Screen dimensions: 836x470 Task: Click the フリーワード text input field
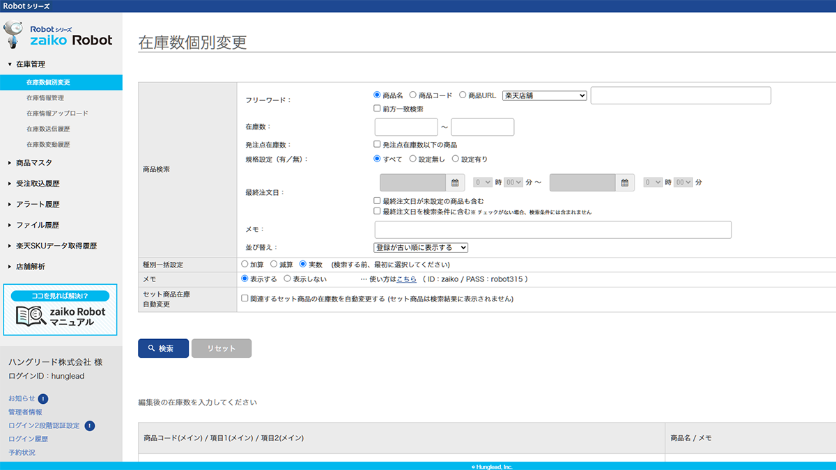[x=681, y=95]
